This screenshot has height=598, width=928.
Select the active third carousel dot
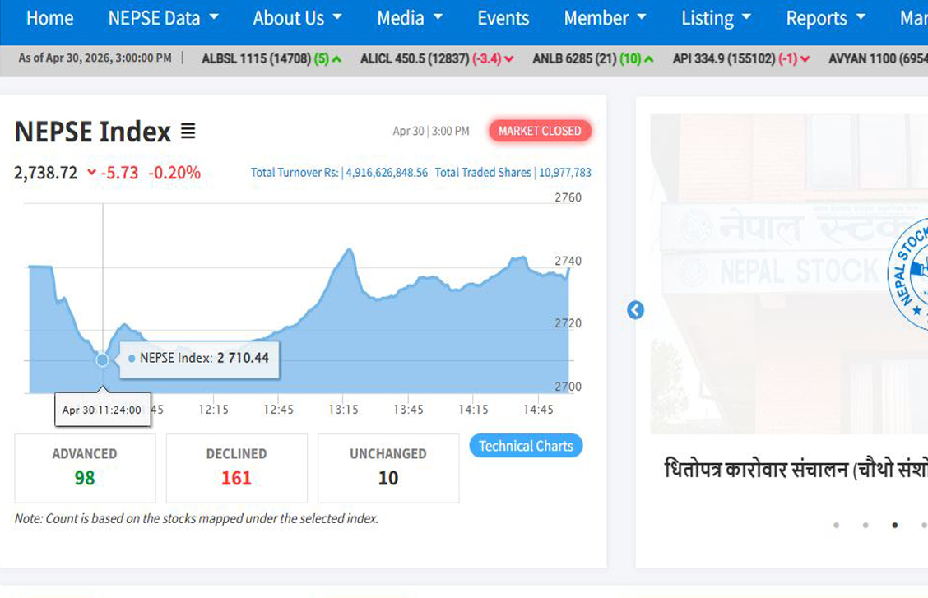[895, 526]
